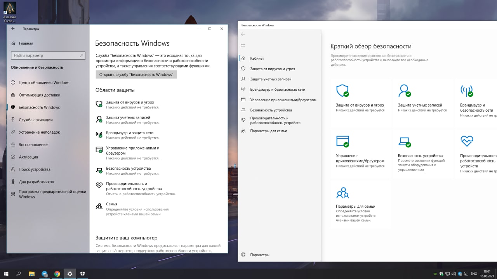
Task: Open Управление приложениями и браузером area
Action: pyautogui.click(x=128, y=153)
